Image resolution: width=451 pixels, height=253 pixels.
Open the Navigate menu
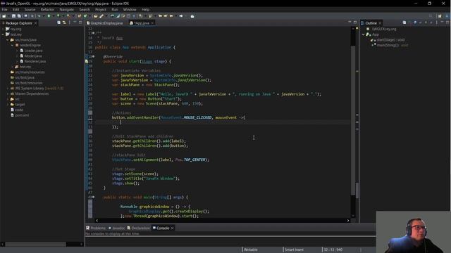coord(66,9)
